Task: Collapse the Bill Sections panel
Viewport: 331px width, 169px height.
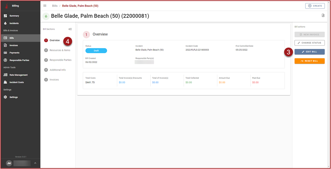Action: coord(70,29)
